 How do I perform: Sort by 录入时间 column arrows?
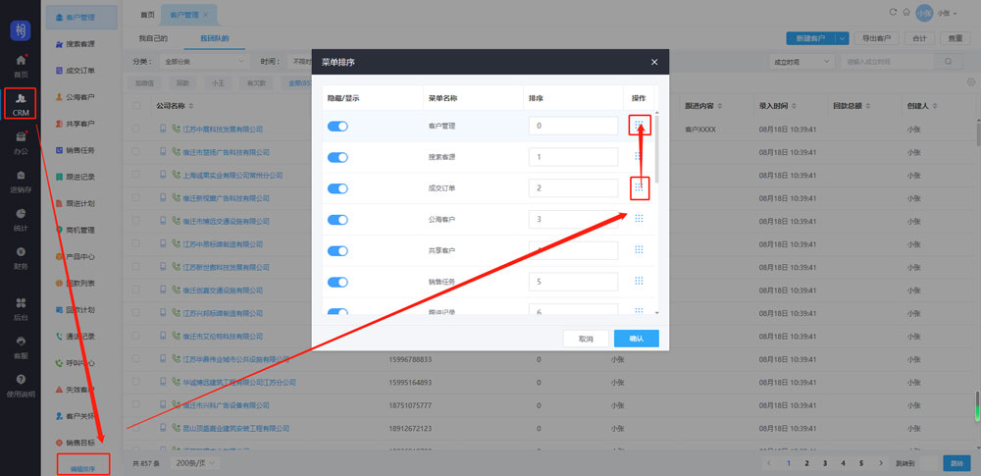(x=795, y=106)
